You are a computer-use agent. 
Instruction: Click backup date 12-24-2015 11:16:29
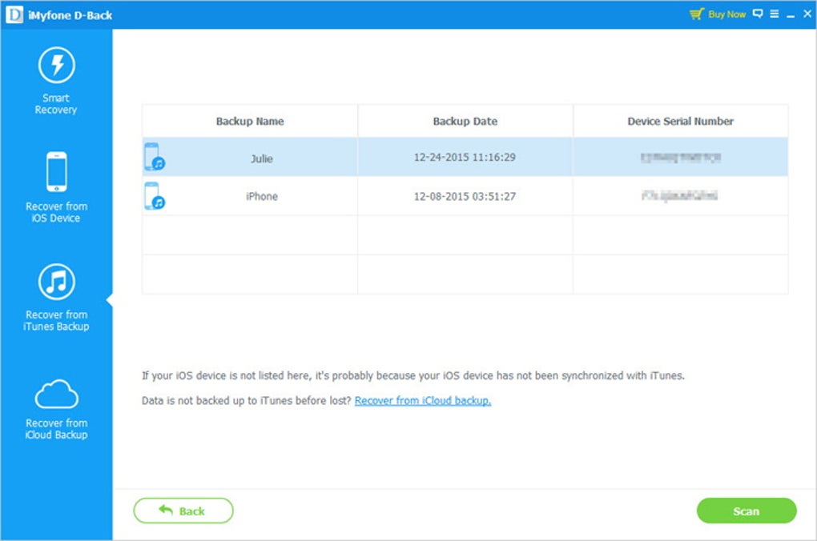(465, 157)
